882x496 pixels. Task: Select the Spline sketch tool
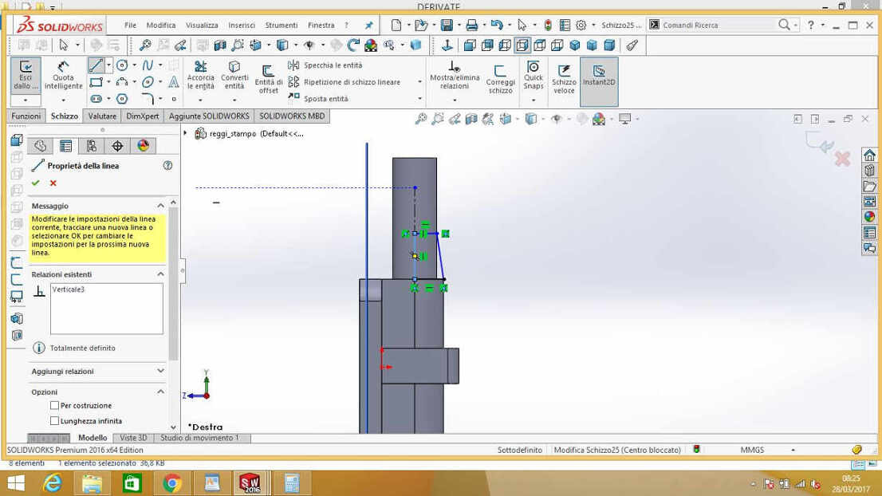(148, 65)
